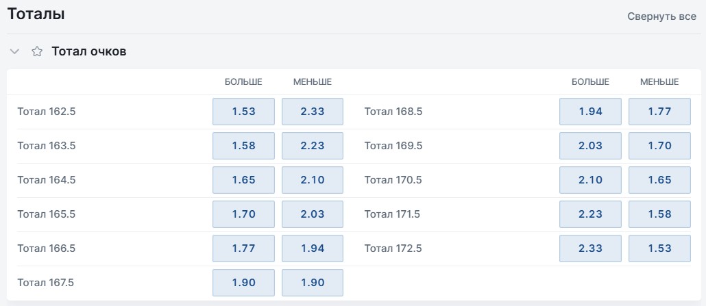This screenshot has width=706, height=306.
Task: Select Меньше 1.90 for Тотал 167.5
Action: [313, 283]
